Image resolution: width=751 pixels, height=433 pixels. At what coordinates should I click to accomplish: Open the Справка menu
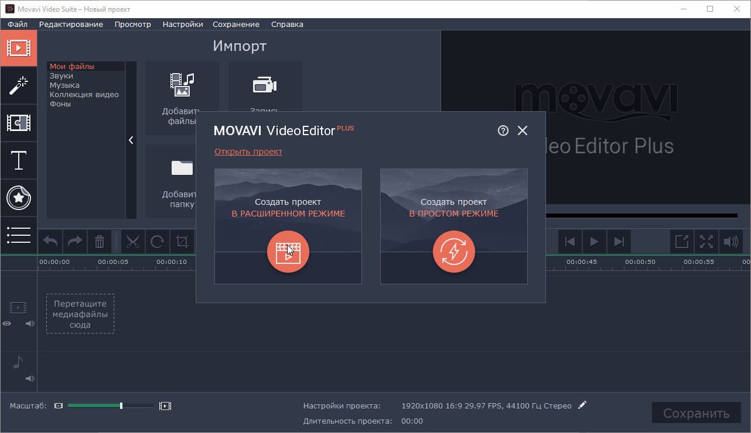coord(287,24)
